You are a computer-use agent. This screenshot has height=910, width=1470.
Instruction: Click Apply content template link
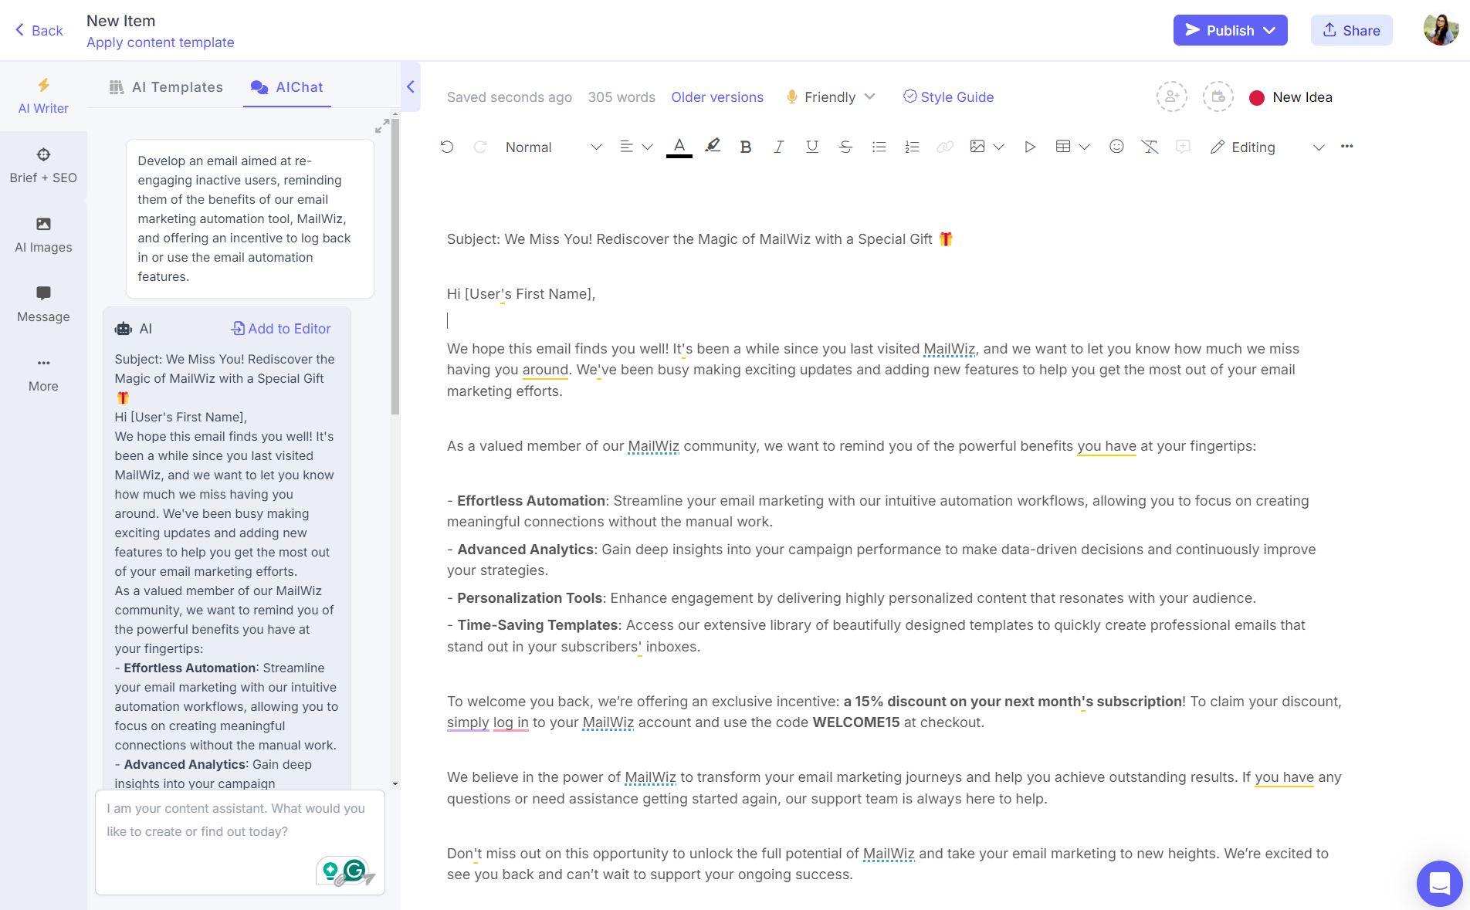click(160, 42)
